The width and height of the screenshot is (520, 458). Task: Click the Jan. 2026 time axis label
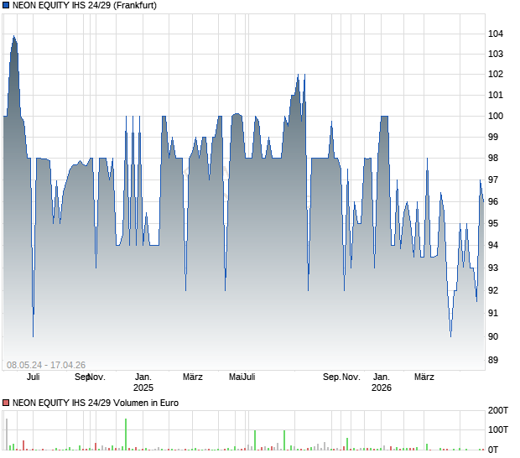pos(382,383)
